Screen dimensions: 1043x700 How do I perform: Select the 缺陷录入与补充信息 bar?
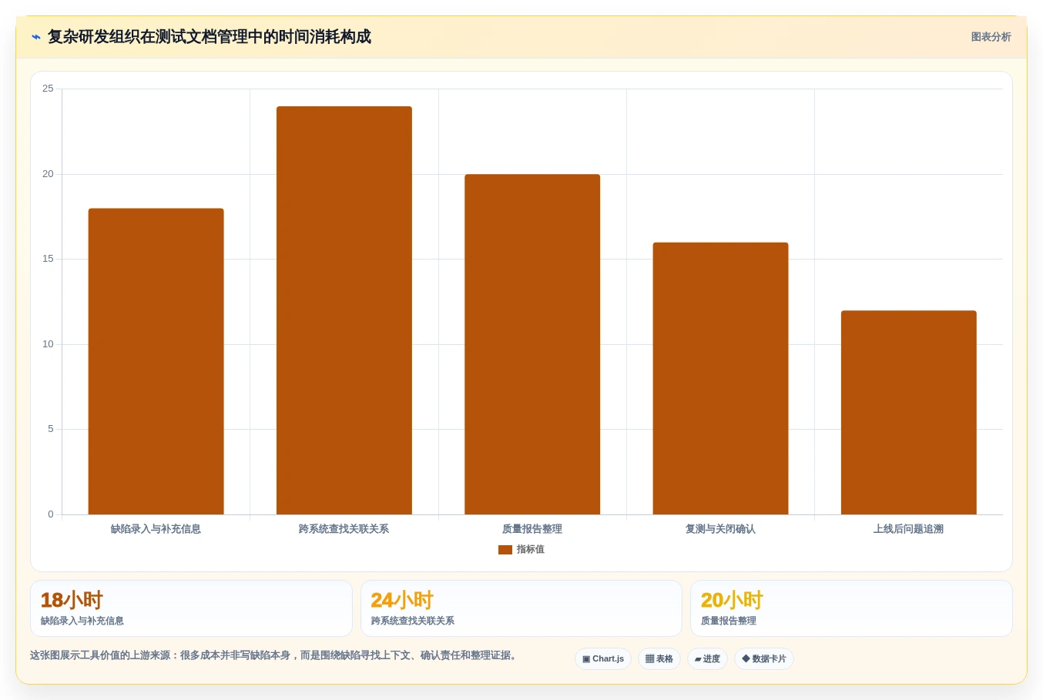[x=156, y=361]
